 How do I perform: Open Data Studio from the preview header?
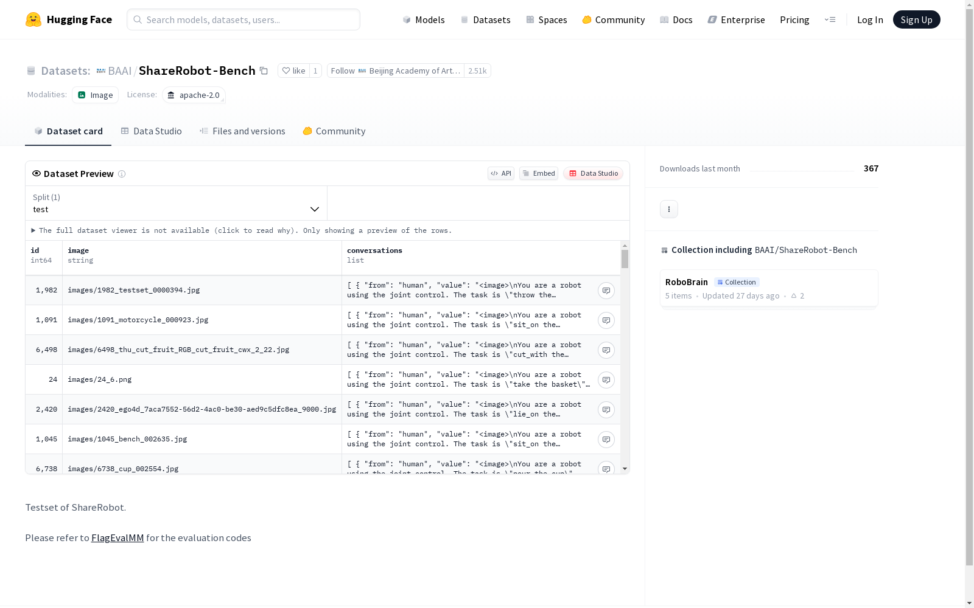click(x=593, y=173)
